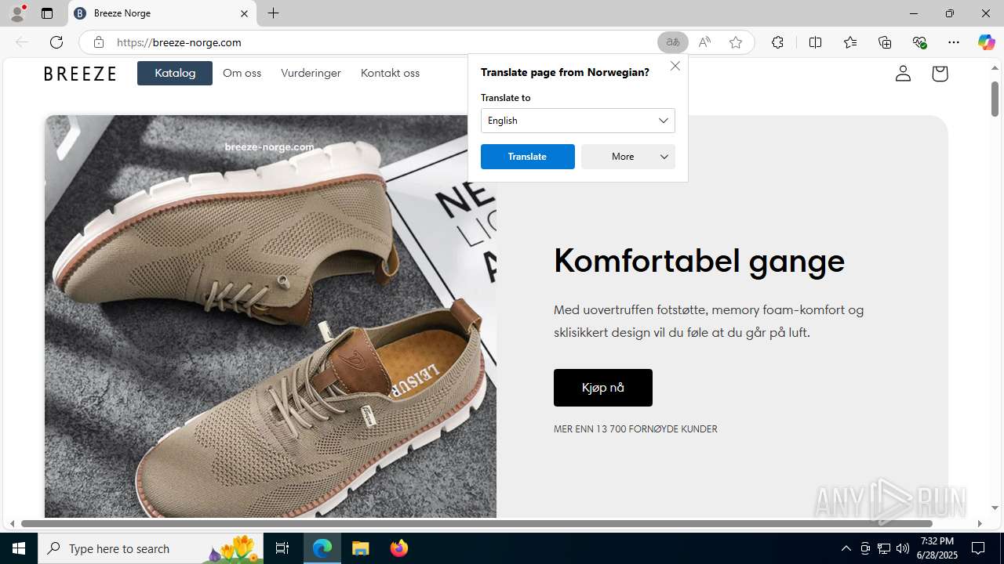Image resolution: width=1004 pixels, height=564 pixels.
Task: Expand the More options dropdown
Action: 628,157
